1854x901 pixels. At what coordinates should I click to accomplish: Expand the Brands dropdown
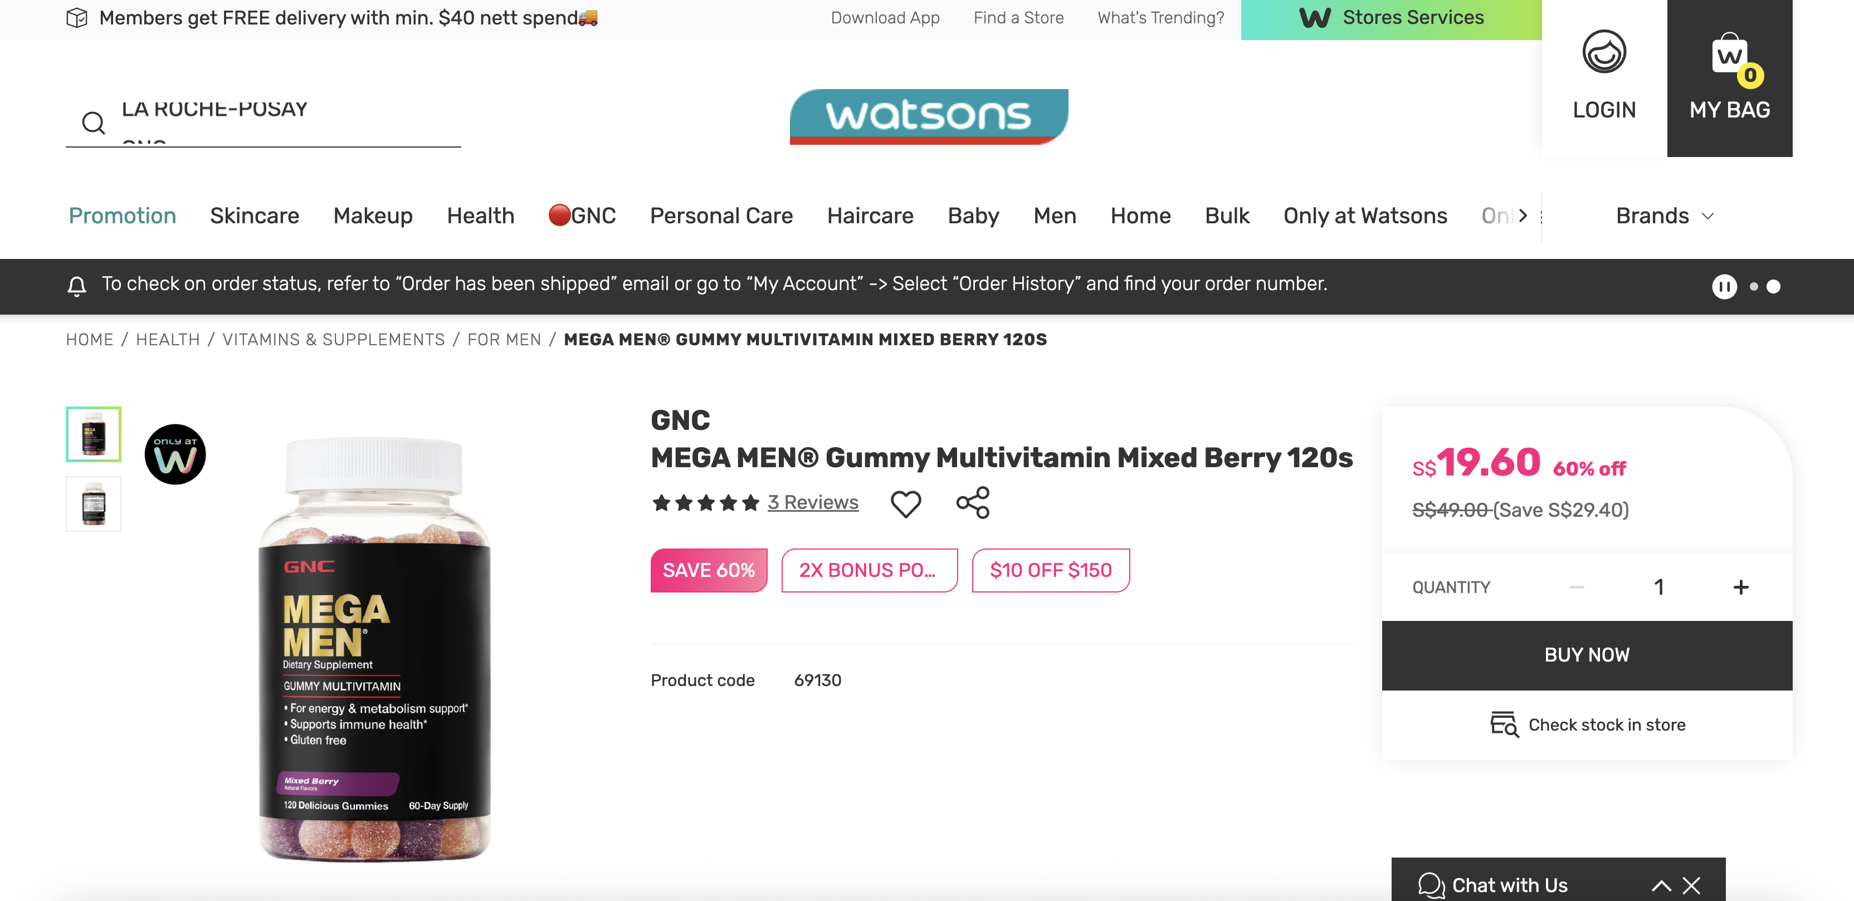[x=1665, y=216]
